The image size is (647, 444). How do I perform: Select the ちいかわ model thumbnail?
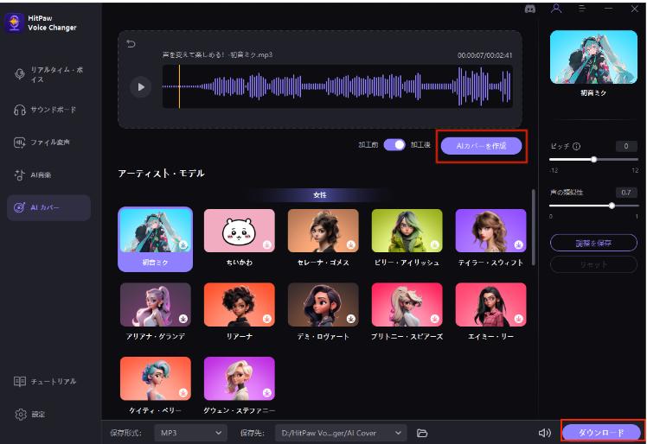pyautogui.click(x=240, y=231)
